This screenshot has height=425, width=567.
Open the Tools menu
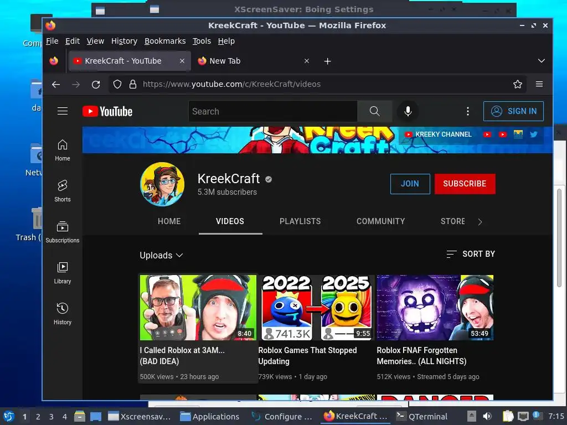[202, 41]
